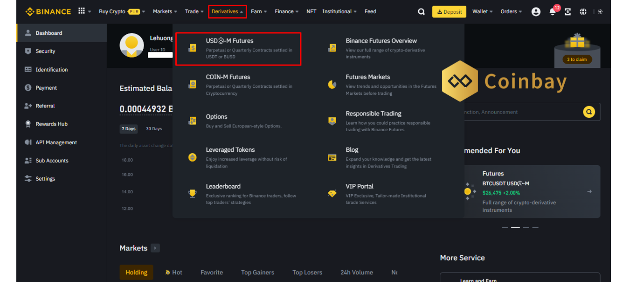627x282 pixels.
Task: Open the language globe icon
Action: [x=583, y=11]
